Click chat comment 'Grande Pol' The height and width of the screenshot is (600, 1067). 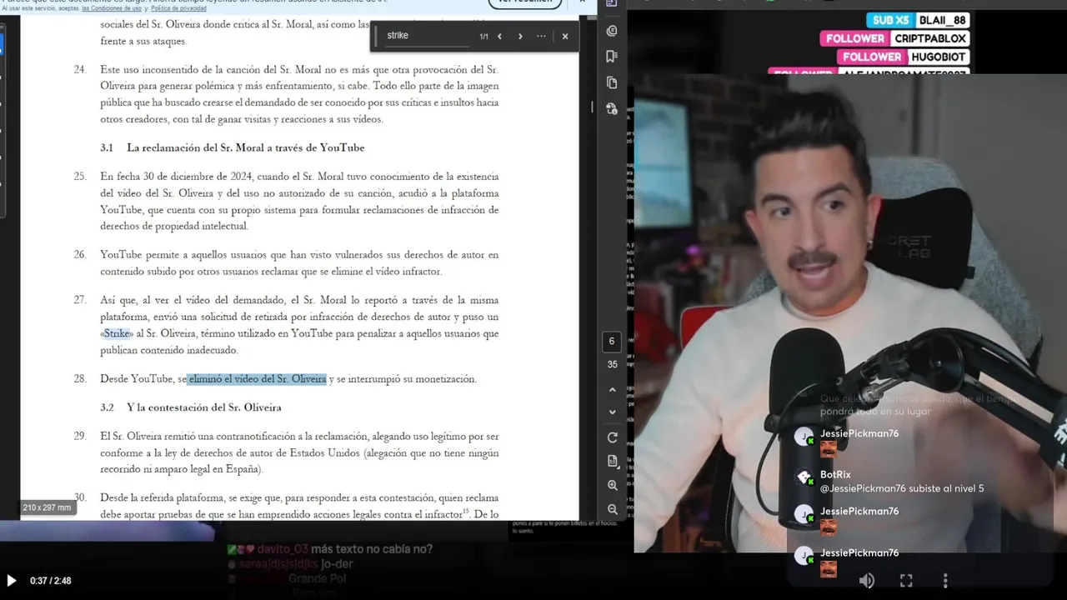[x=318, y=578]
